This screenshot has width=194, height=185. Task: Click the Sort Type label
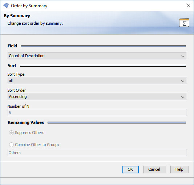[16, 74]
